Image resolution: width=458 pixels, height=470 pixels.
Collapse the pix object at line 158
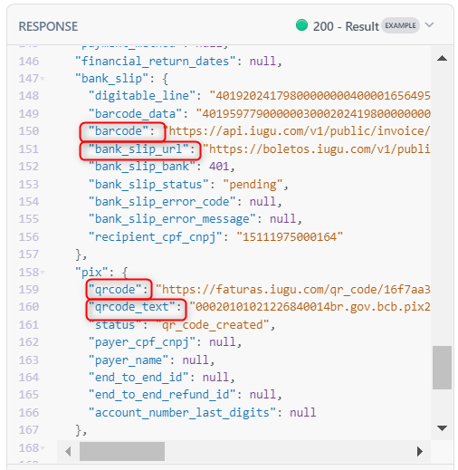click(43, 273)
